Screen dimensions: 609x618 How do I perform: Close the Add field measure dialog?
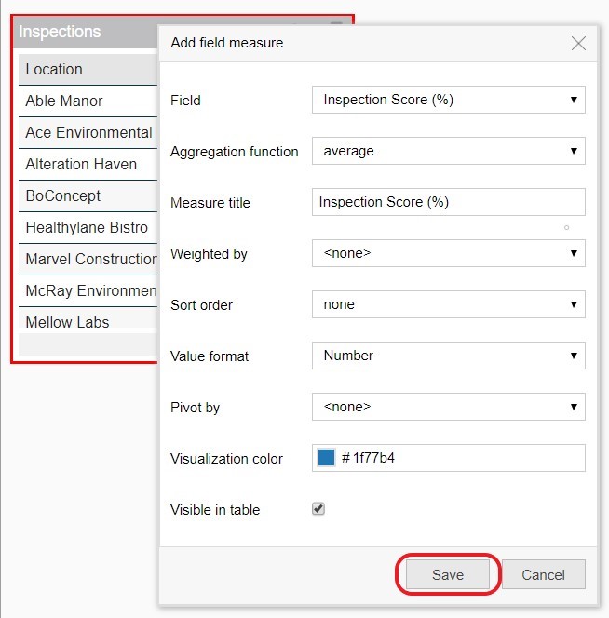(x=578, y=44)
